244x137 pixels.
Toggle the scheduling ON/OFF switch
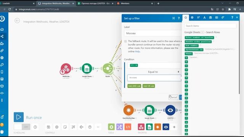[22, 127]
